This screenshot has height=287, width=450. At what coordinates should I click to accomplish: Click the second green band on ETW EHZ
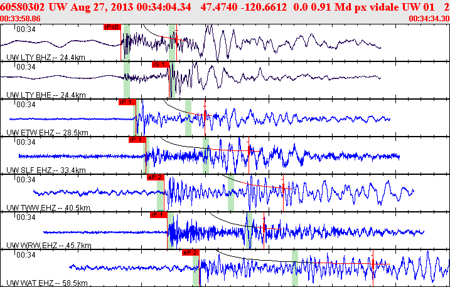pyautogui.click(x=188, y=117)
